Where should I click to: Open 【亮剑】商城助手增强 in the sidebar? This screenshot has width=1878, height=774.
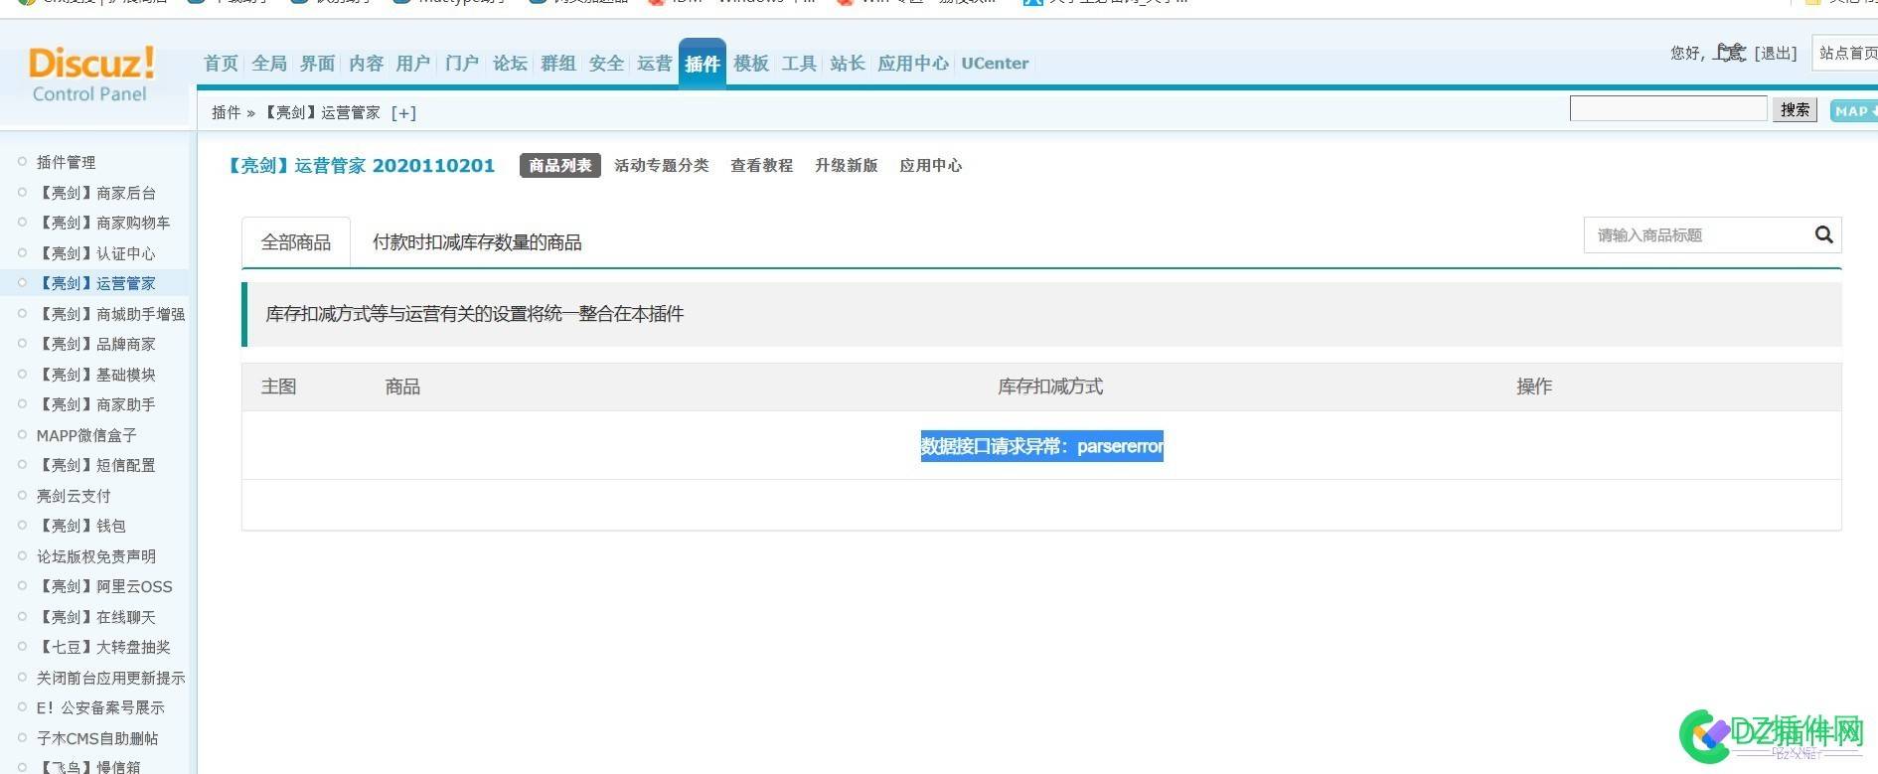pos(111,314)
